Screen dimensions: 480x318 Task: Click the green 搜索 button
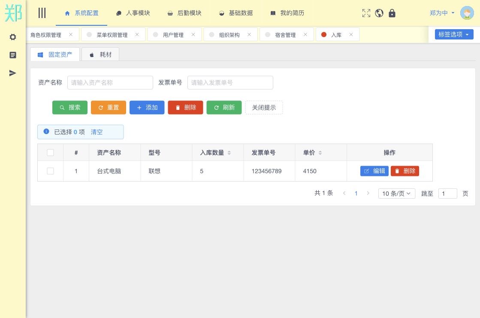pos(70,108)
